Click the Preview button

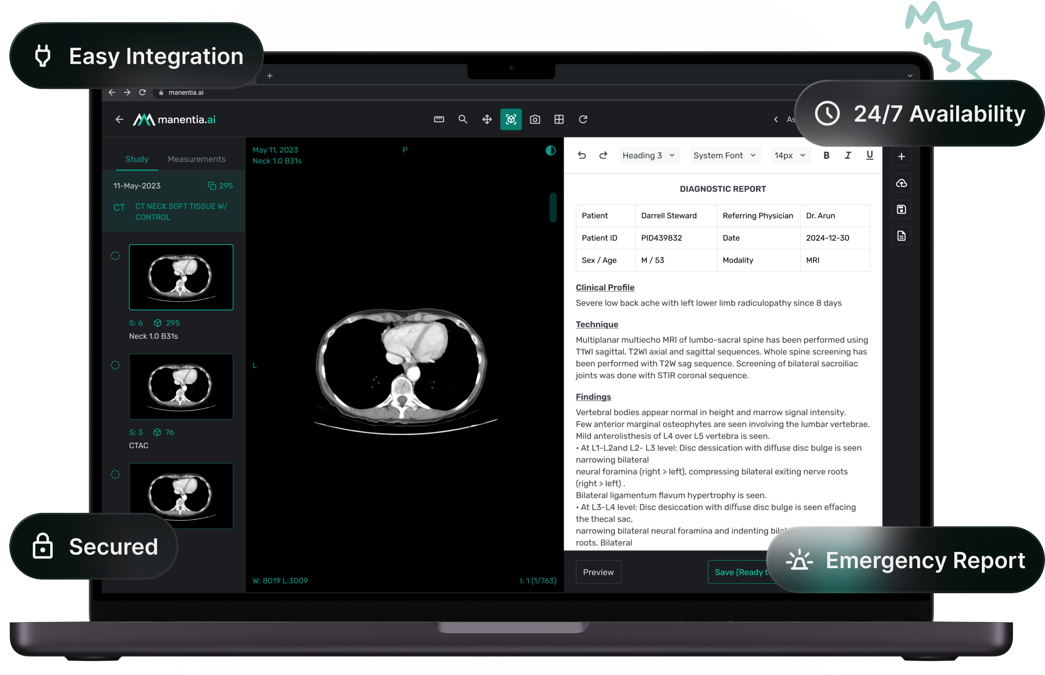point(598,572)
